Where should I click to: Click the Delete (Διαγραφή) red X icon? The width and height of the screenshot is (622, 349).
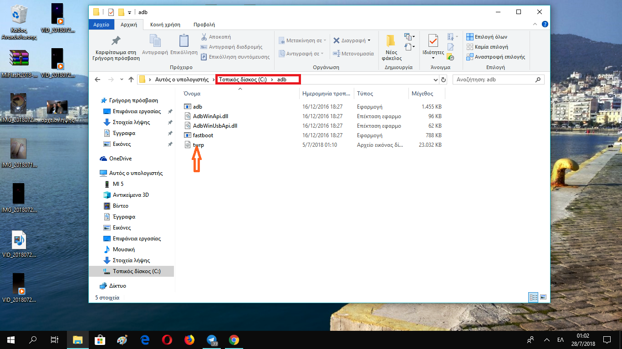tap(336, 40)
